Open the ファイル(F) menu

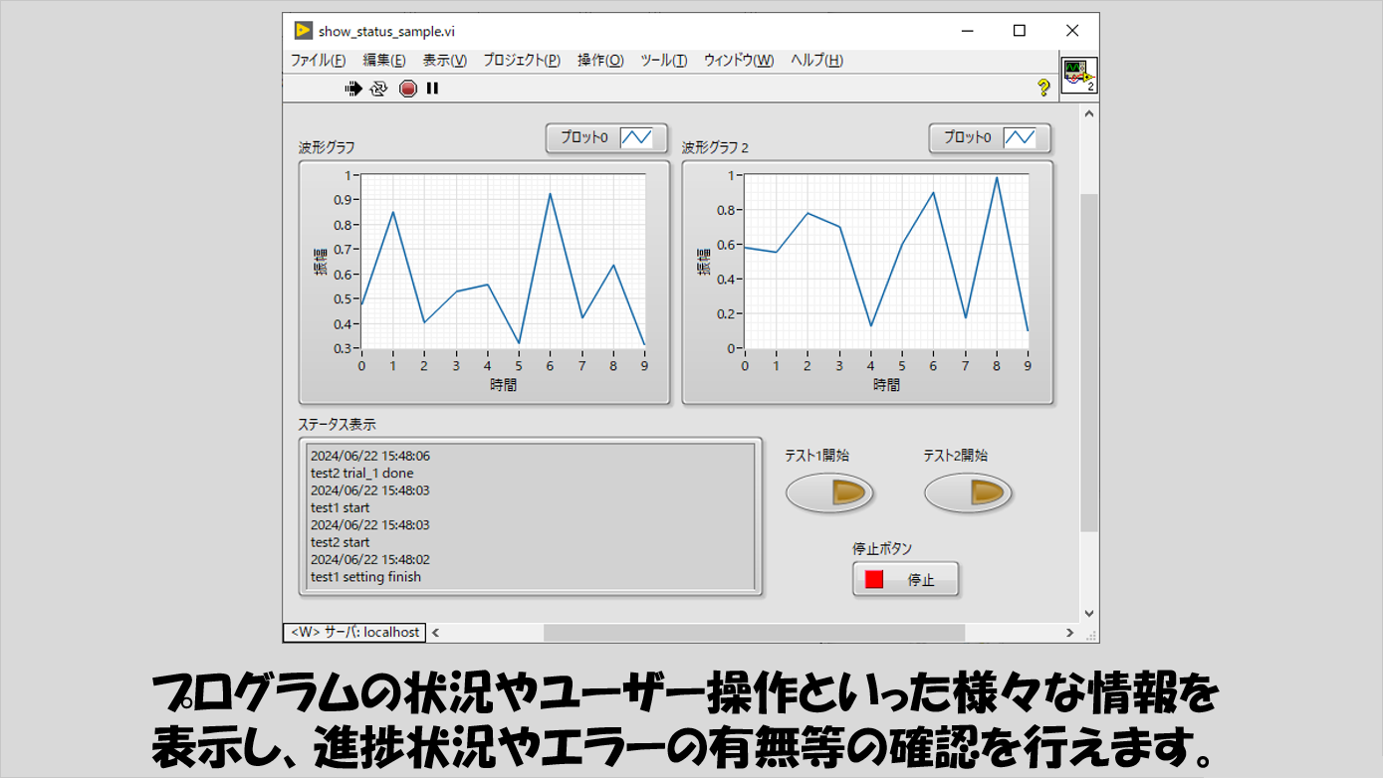coord(318,61)
